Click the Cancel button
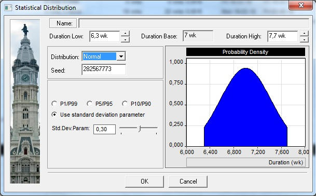Screen dimensions: 316x196 pos(188,181)
